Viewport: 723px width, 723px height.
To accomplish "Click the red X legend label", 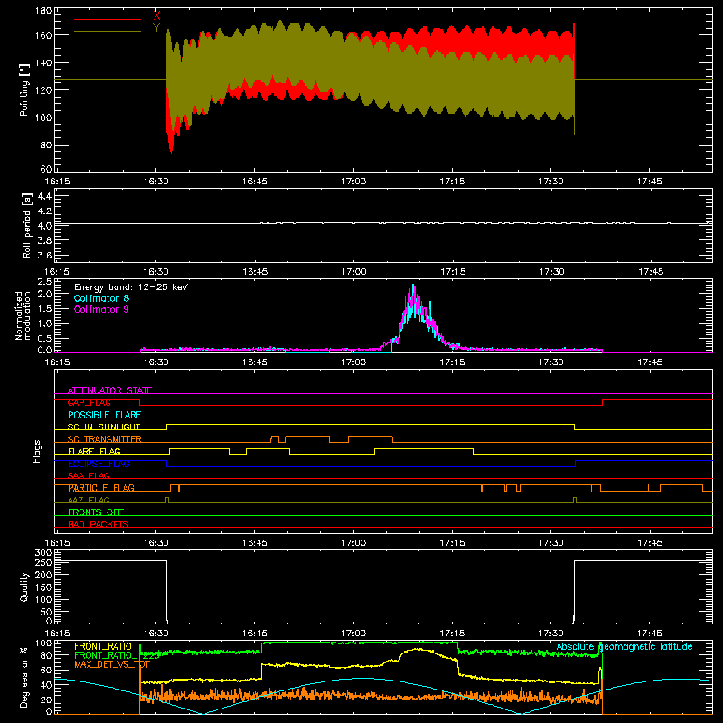I will pyautogui.click(x=156, y=15).
